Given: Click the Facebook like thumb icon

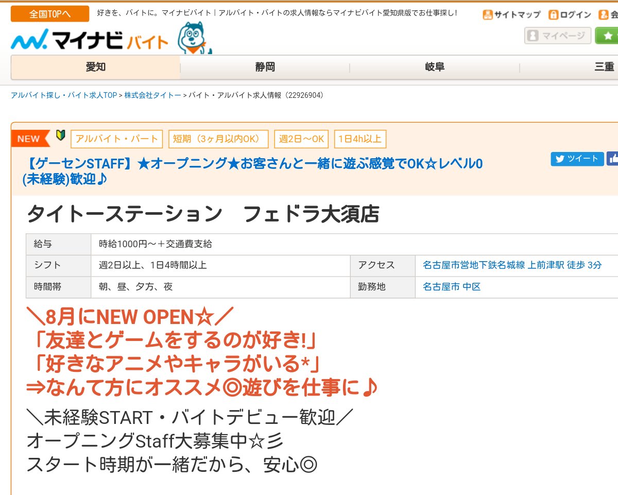Looking at the screenshot, I should [x=612, y=159].
